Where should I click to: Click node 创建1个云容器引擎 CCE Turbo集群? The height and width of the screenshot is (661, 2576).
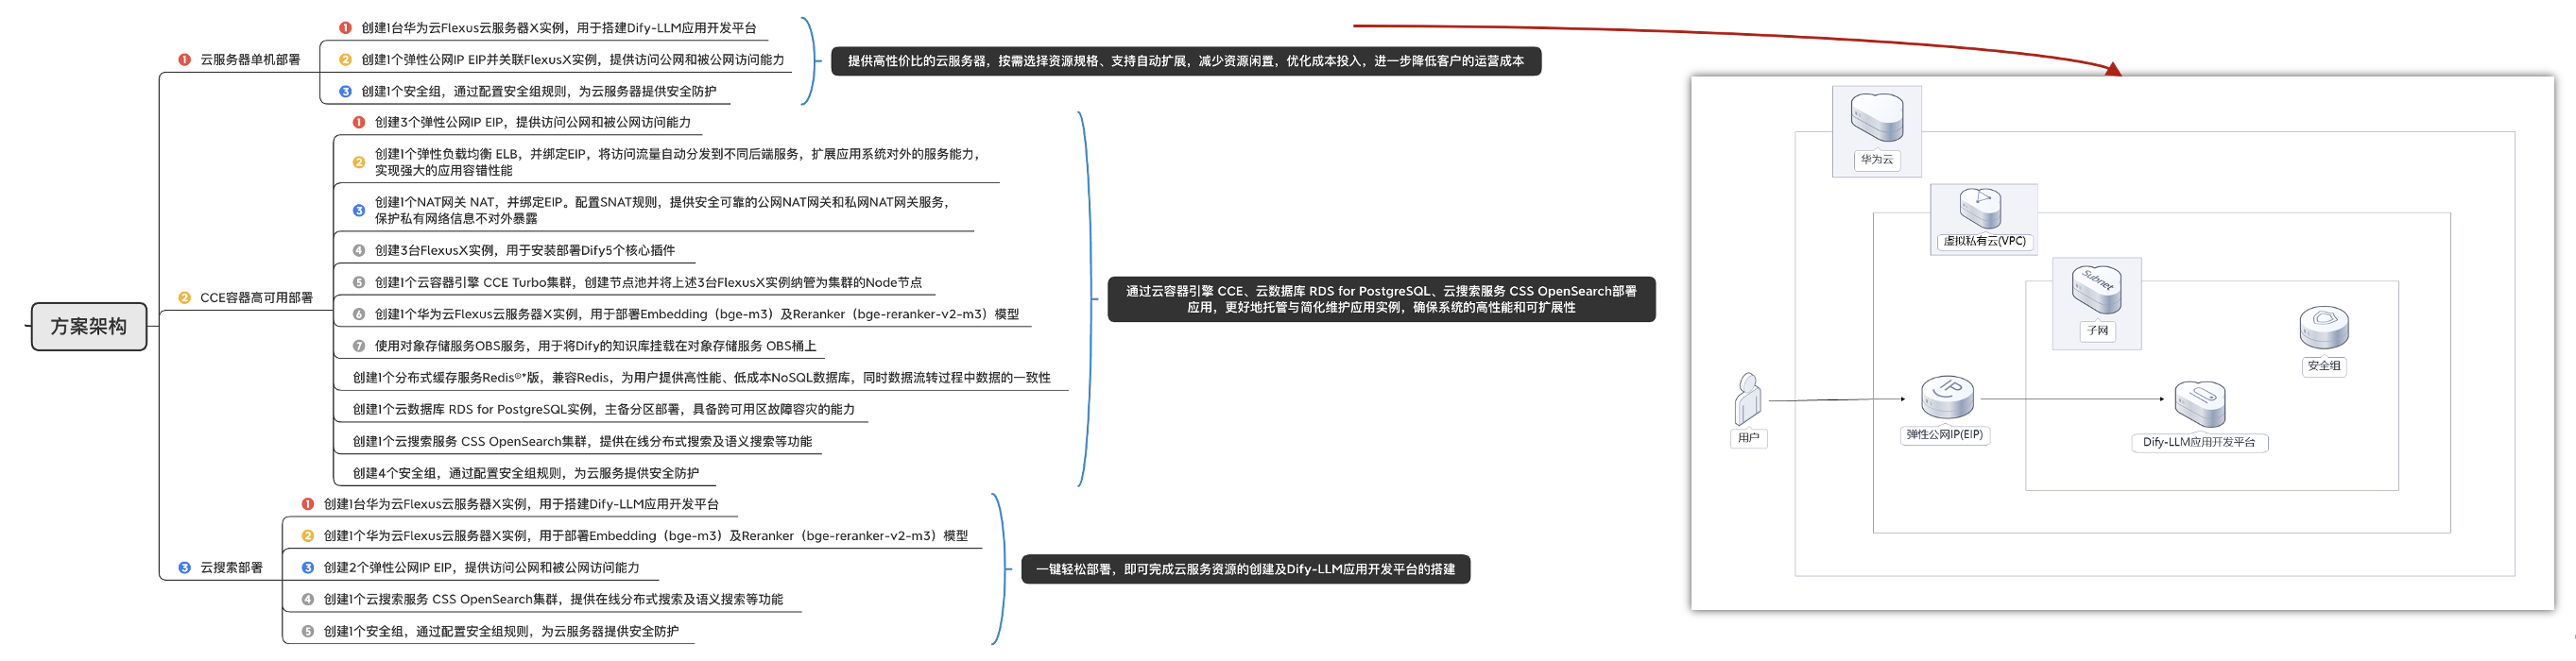tap(648, 282)
